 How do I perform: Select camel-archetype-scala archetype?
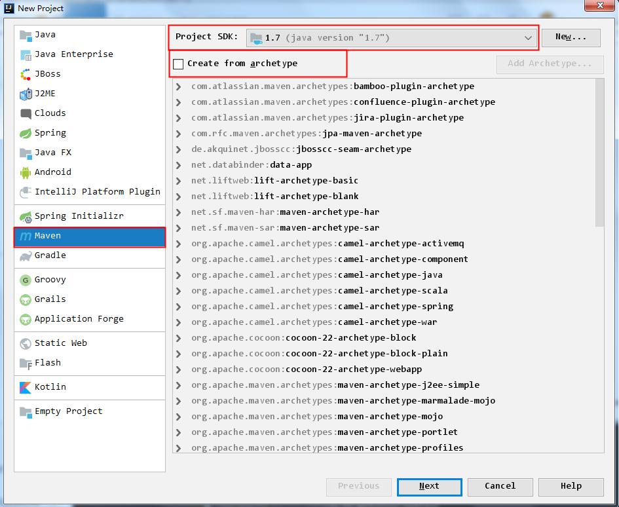[x=320, y=291]
